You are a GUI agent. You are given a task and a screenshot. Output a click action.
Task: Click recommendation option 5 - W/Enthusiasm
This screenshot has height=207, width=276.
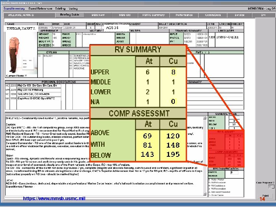click(217, 183)
